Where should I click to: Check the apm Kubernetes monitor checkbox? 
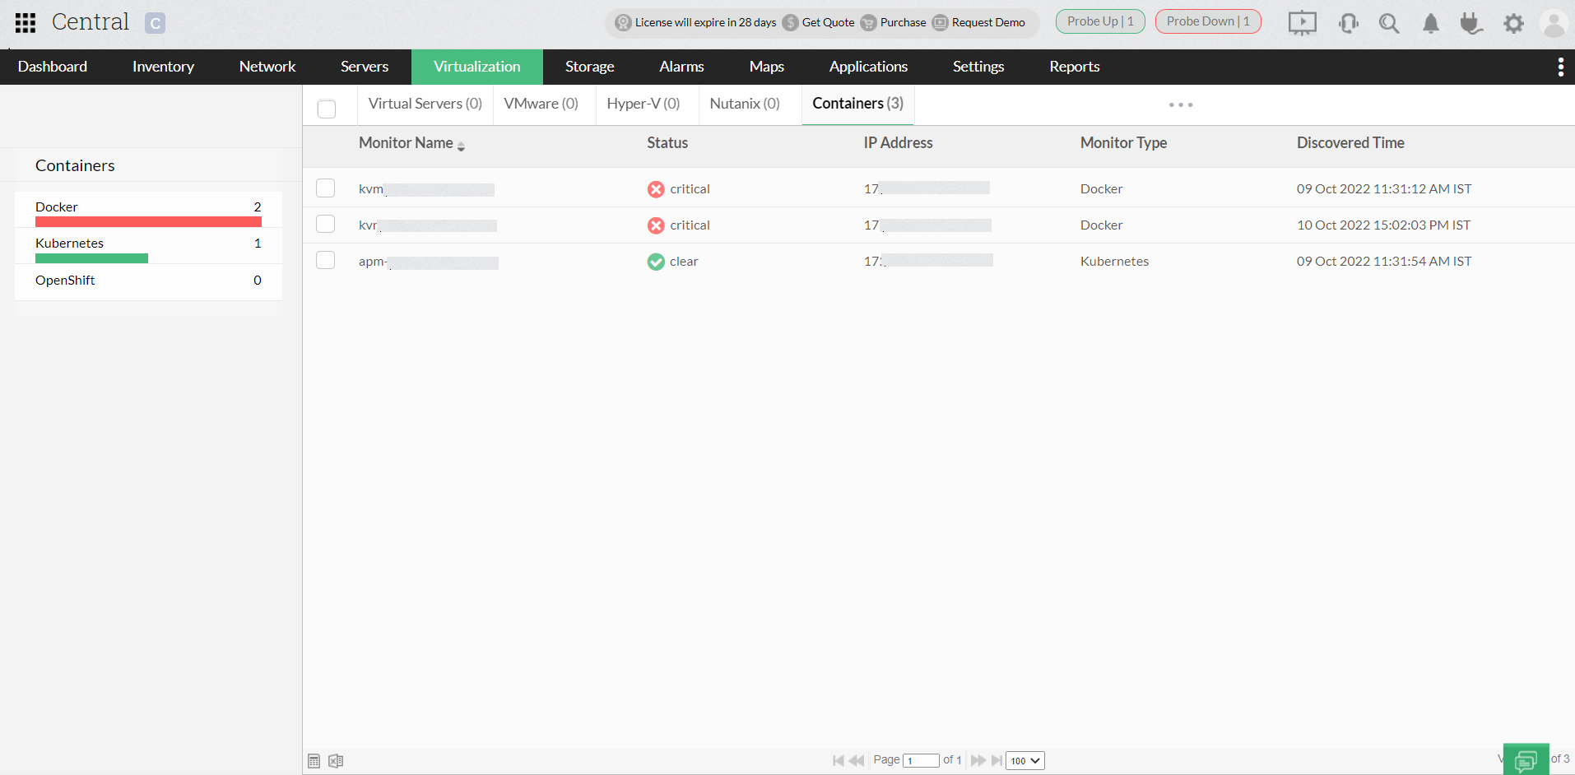(325, 260)
